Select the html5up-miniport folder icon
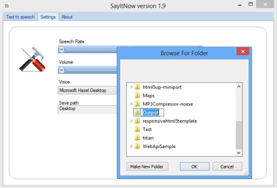277x188 pixels. click(137, 87)
